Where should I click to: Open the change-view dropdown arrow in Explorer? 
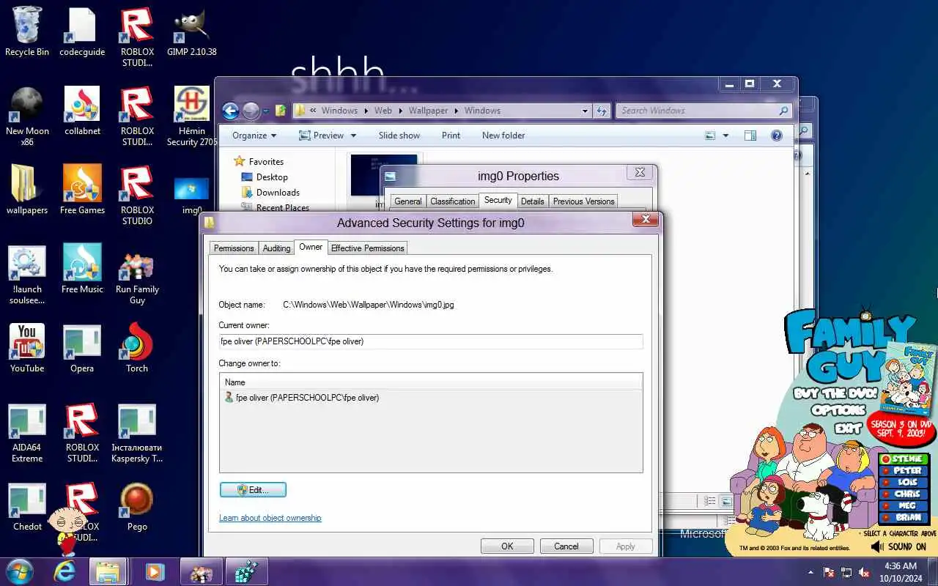pyautogui.click(x=725, y=136)
